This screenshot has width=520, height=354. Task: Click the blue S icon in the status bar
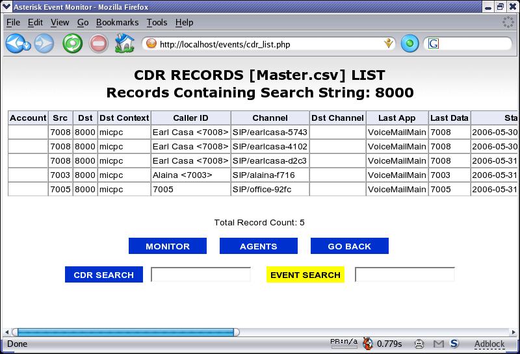point(454,344)
